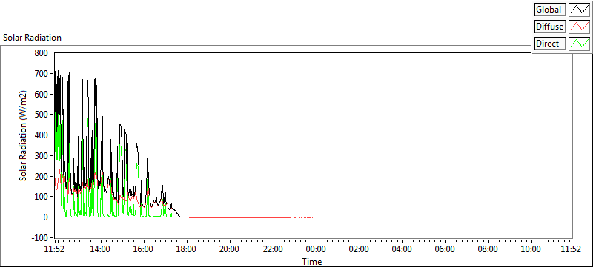Click the Direct green line sample icon
This screenshot has height=267, width=593.
(580, 44)
